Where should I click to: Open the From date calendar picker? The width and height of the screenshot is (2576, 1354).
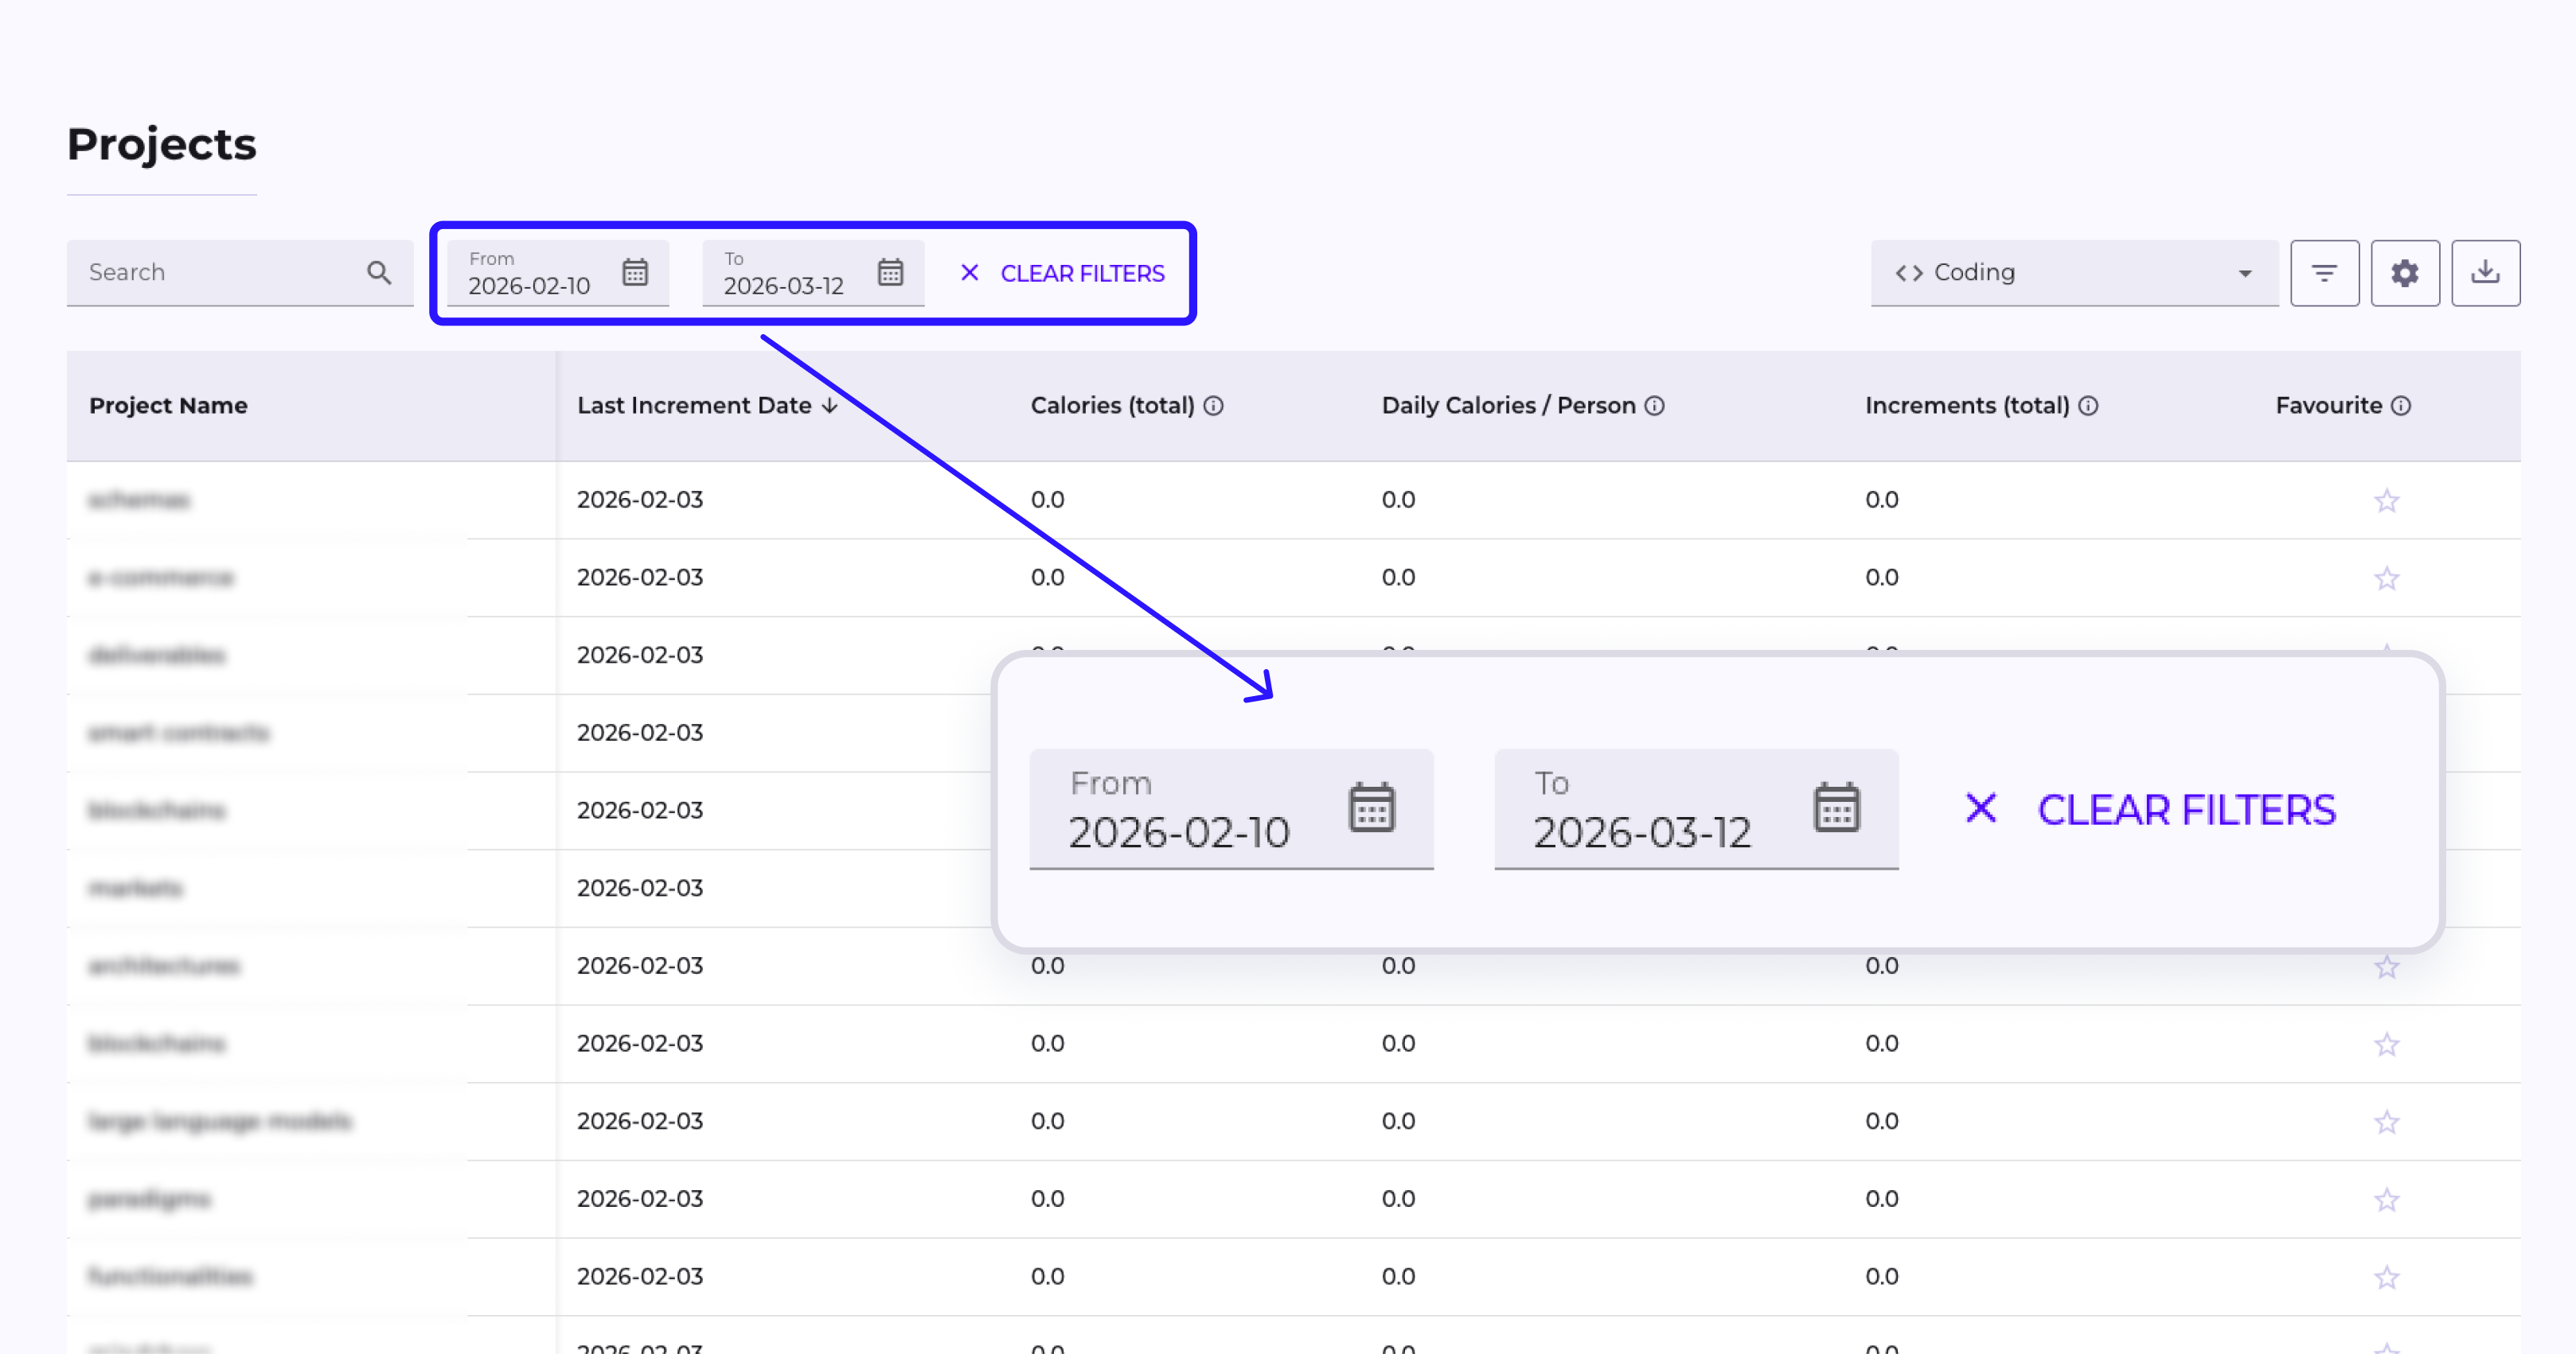click(635, 272)
